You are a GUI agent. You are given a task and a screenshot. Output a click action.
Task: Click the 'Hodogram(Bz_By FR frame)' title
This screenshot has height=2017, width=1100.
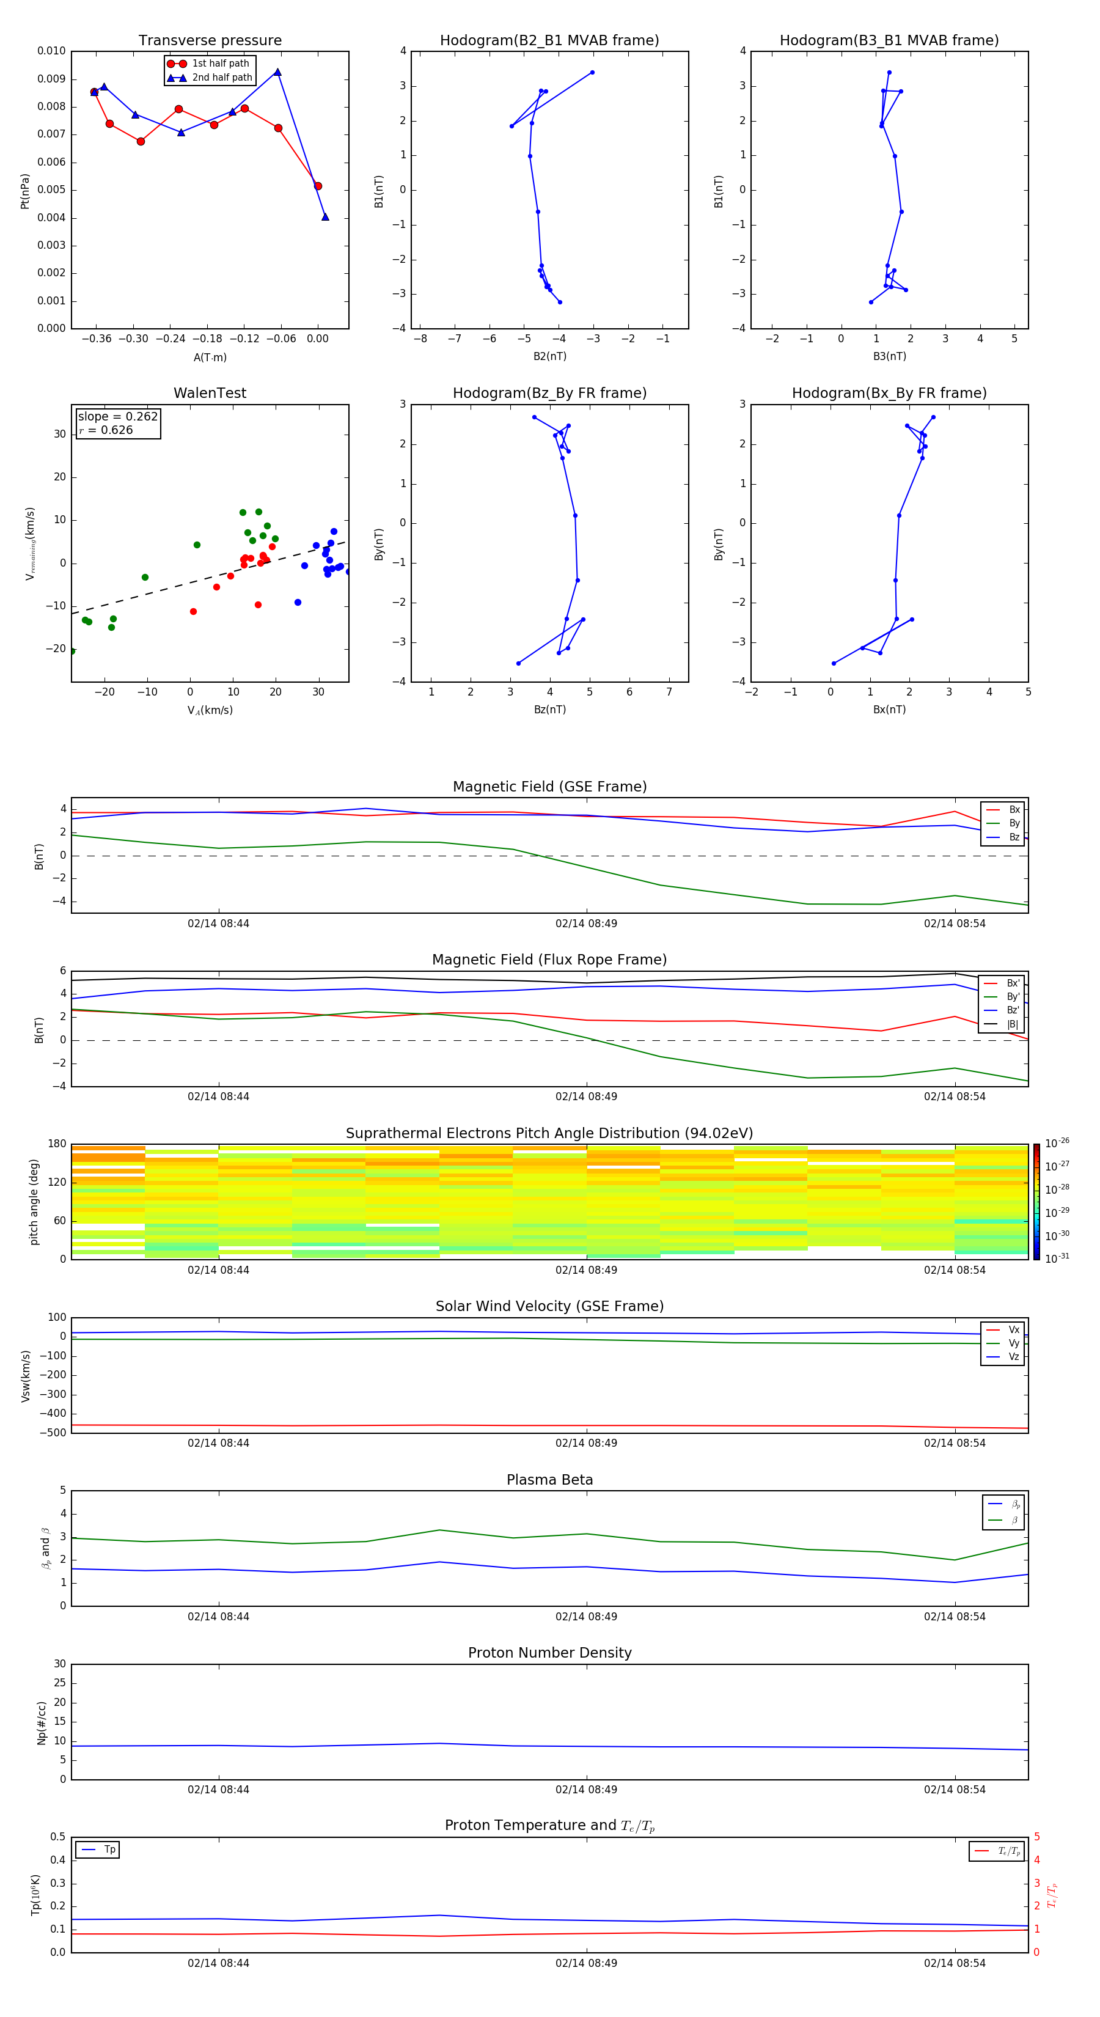pyautogui.click(x=549, y=393)
